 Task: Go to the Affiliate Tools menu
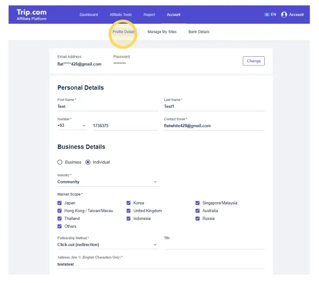[121, 15]
